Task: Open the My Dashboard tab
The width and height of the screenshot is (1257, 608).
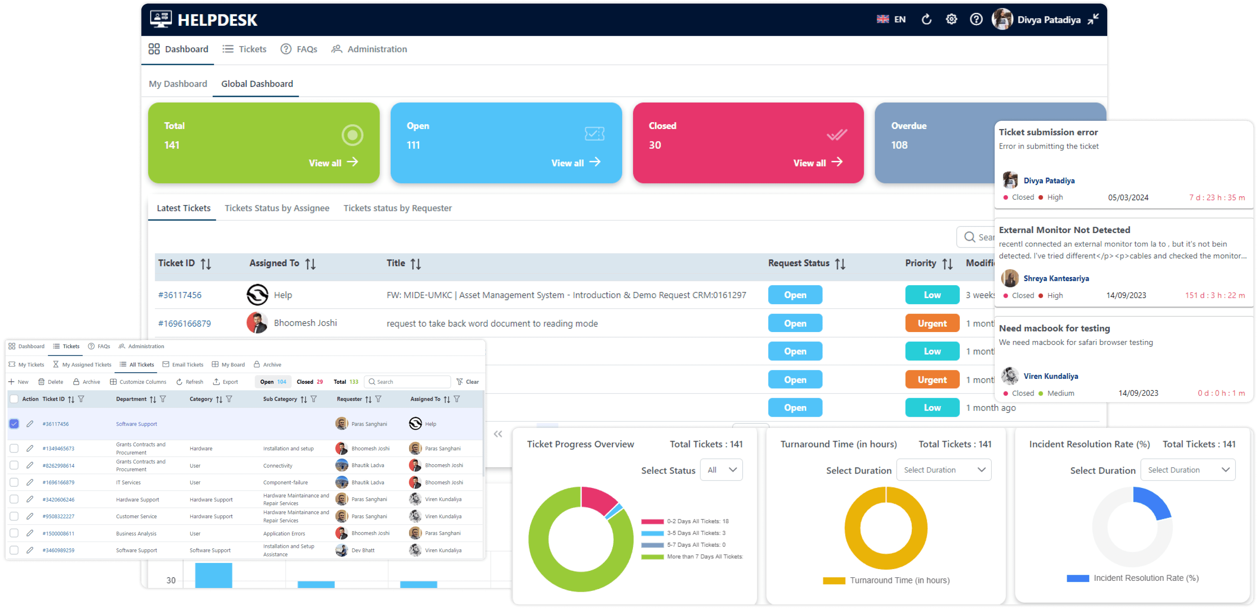Action: pos(178,84)
